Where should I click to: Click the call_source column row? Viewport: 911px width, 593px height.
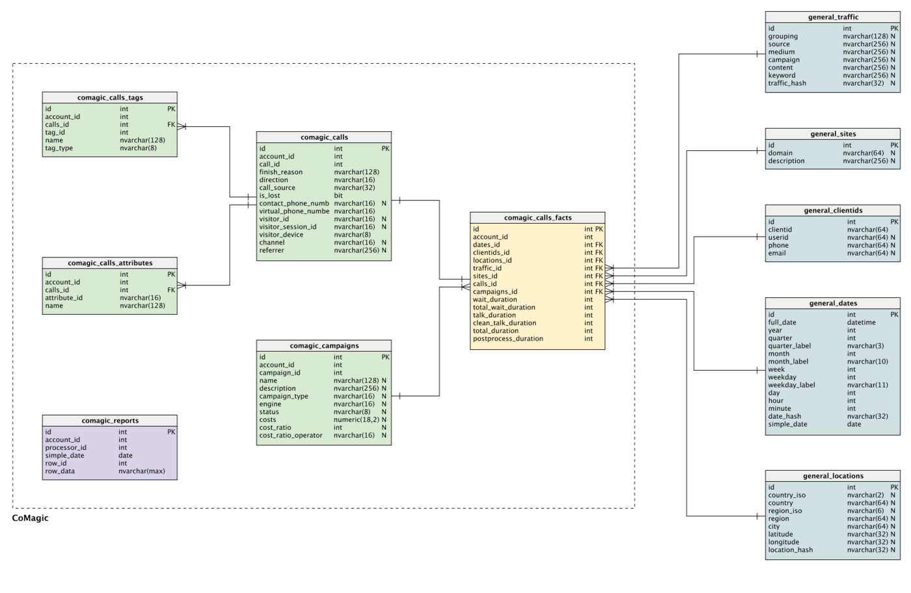(324, 188)
